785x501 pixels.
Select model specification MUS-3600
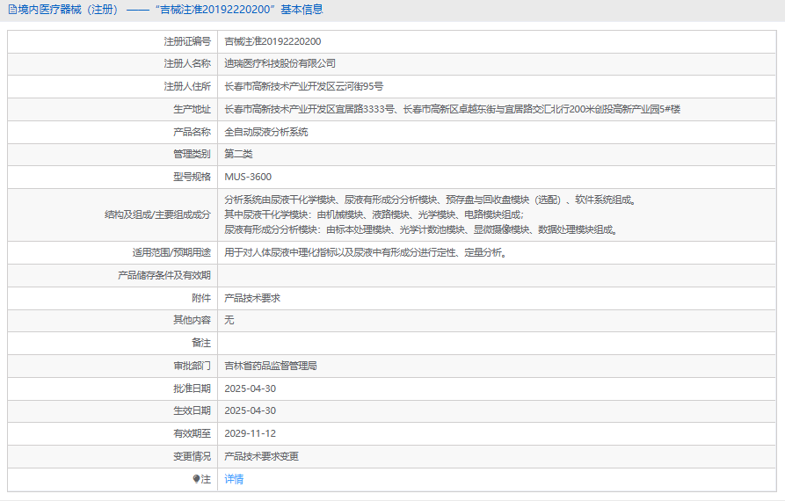tap(248, 177)
